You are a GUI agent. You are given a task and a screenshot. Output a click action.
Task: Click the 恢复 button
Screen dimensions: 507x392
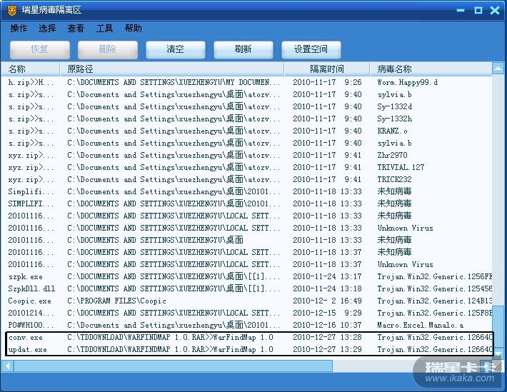(40, 49)
